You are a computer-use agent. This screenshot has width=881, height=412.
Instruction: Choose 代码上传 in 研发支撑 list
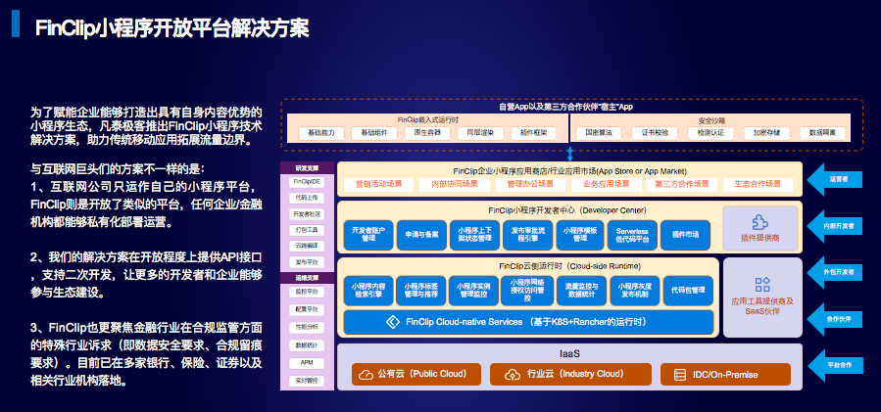coord(307,198)
